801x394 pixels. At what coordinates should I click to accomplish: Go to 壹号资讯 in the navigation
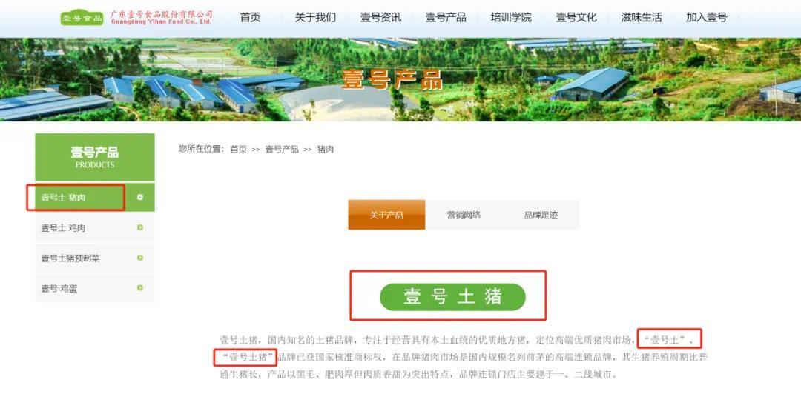tap(380, 17)
